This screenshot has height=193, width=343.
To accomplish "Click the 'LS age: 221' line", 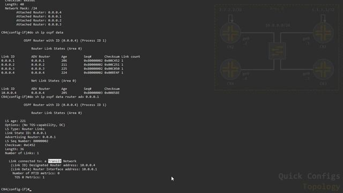I will click(16, 121).
